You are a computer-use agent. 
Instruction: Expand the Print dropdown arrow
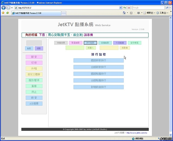(x=142, y=13)
